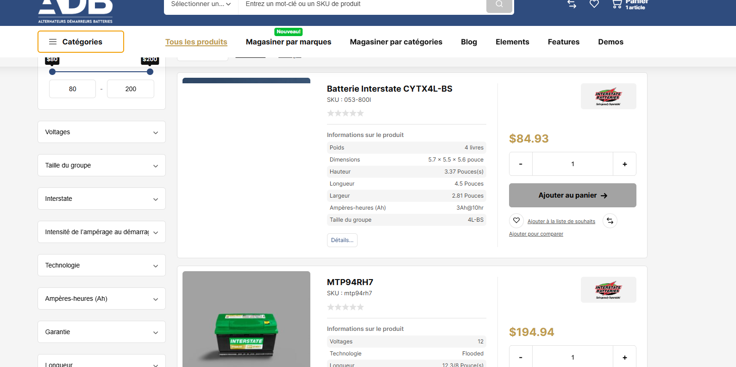Click compare arrows icon for CYTX4L-BS
Viewport: 736px width, 367px height.
[x=610, y=221]
